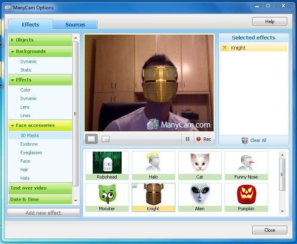This screenshot has width=297, height=244.
Task: Minimize the ManyCam Options window
Action: pyautogui.click(x=257, y=6)
